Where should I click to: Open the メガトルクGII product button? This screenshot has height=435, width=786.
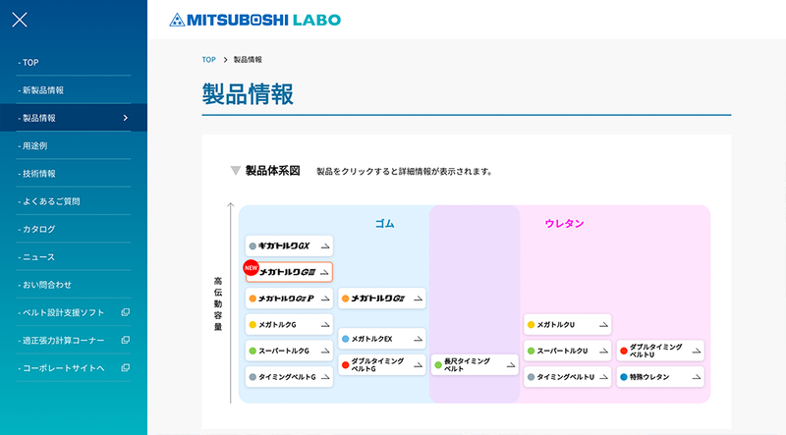pos(382,299)
